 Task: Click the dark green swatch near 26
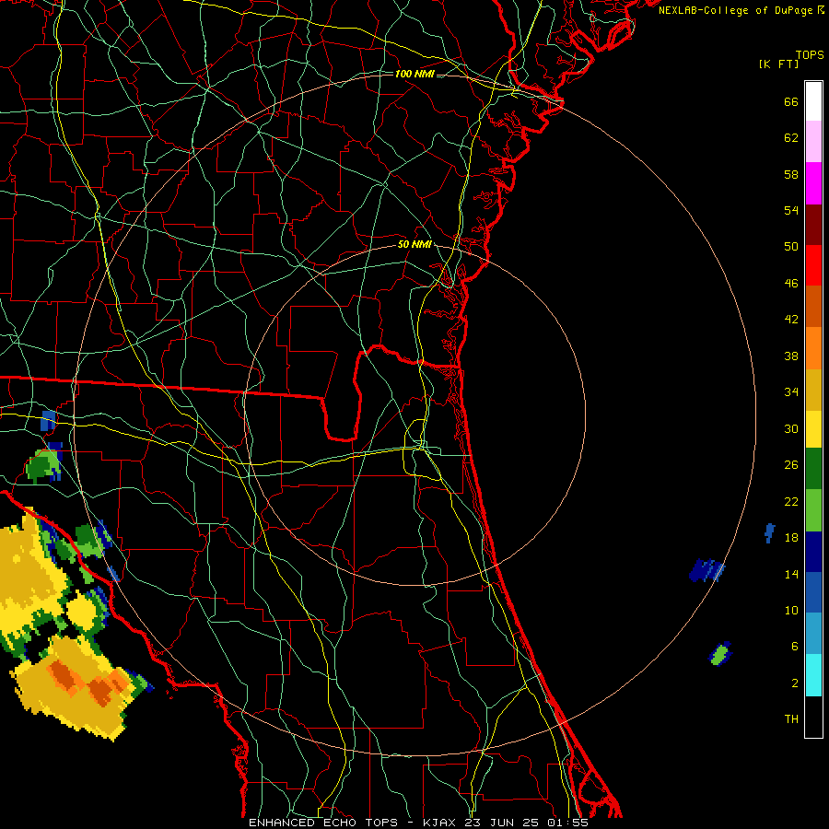point(813,469)
